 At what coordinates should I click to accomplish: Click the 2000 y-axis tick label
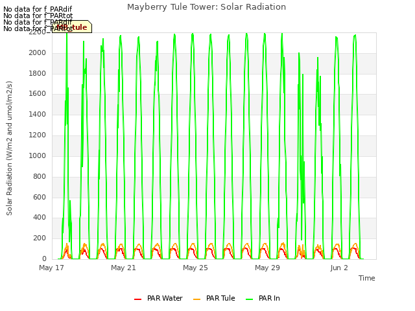point(38,53)
